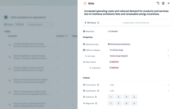The width and height of the screenshot is (176, 109).
Task: Open the Sub-topic dropdown chevron
Action: pyautogui.click(x=168, y=56)
